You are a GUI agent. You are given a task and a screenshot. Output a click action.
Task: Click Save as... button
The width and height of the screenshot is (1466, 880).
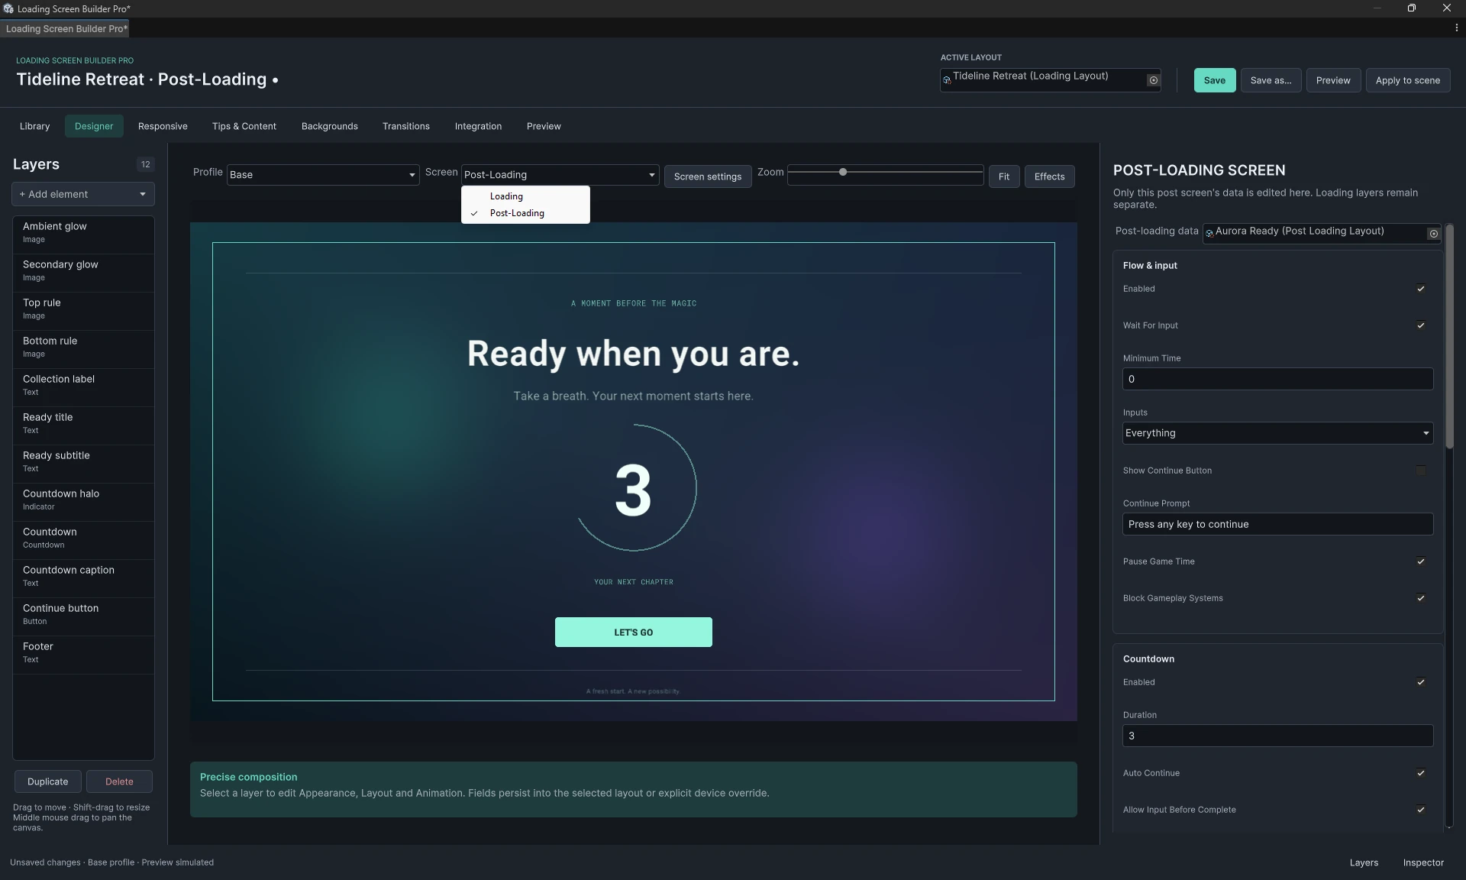coord(1271,80)
